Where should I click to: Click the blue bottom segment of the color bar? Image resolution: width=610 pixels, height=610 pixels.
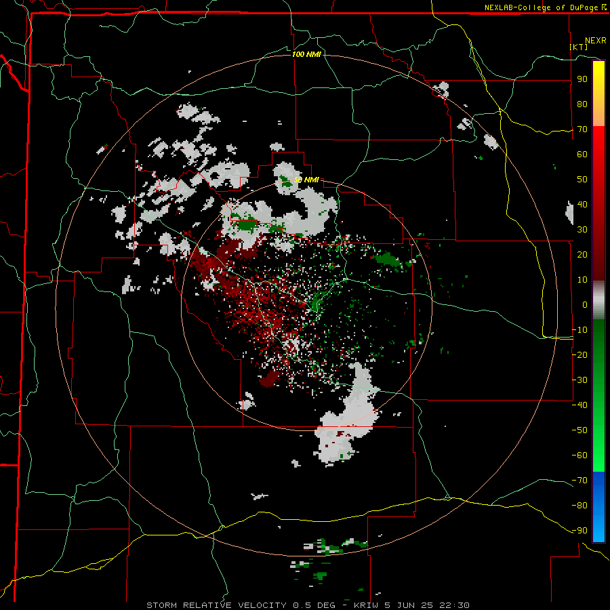pyautogui.click(x=598, y=506)
